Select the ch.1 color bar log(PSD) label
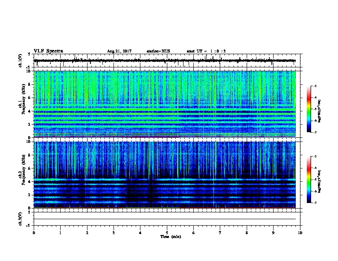 [x=319, y=111]
